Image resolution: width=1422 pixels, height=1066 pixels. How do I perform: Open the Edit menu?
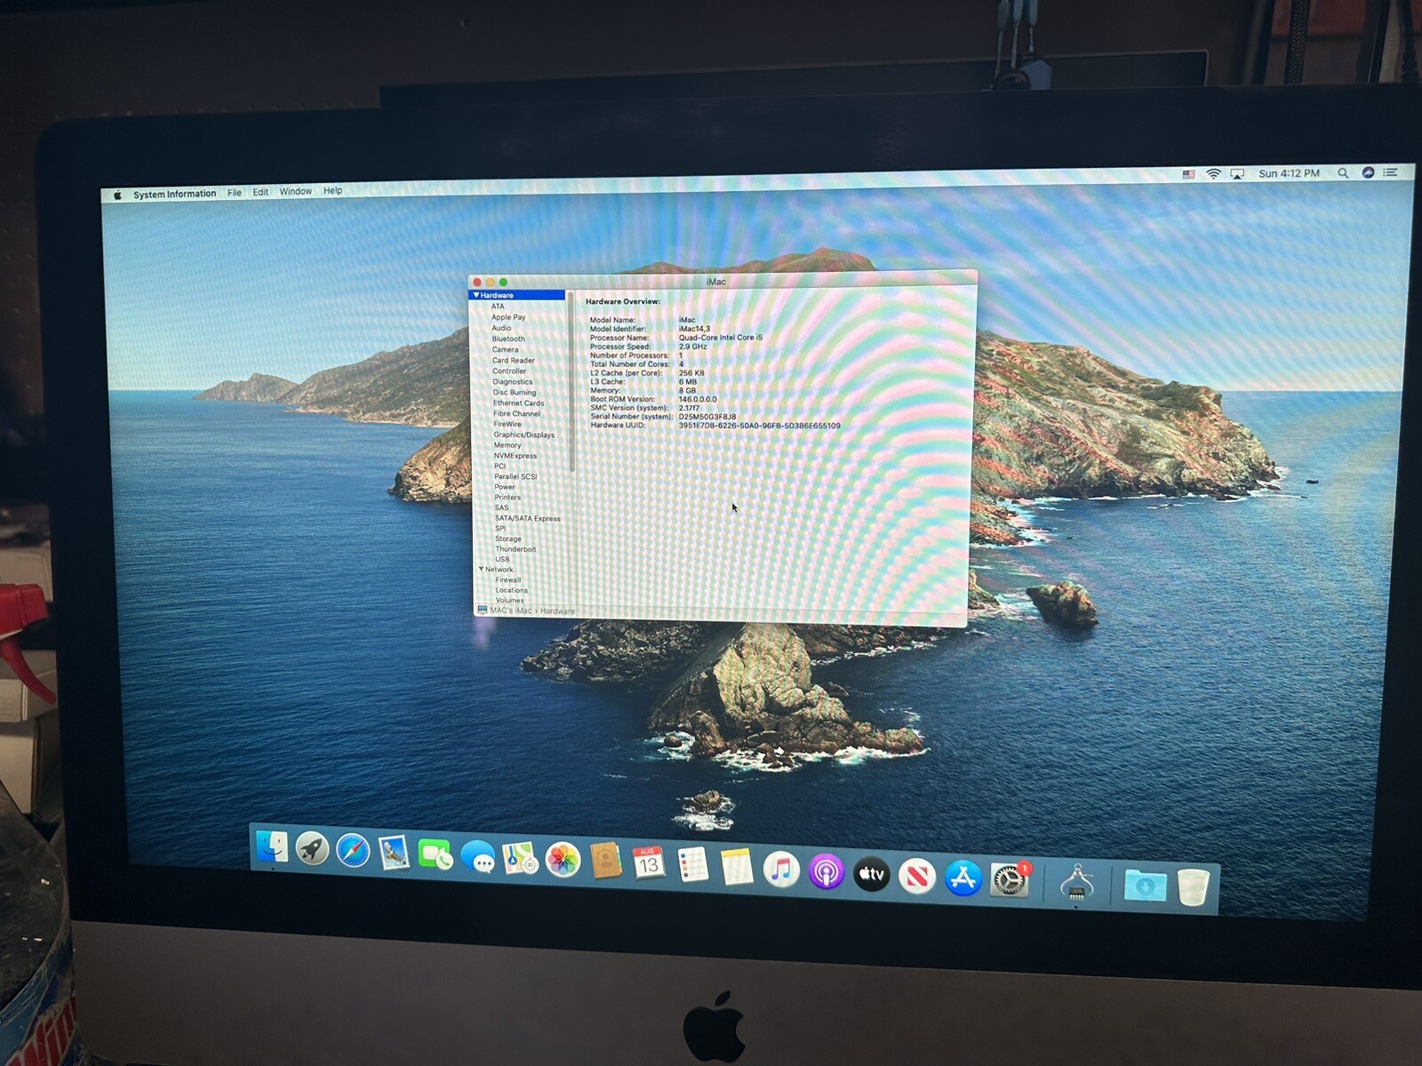[x=260, y=192]
